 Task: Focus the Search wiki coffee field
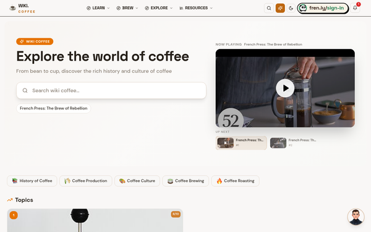point(111,90)
